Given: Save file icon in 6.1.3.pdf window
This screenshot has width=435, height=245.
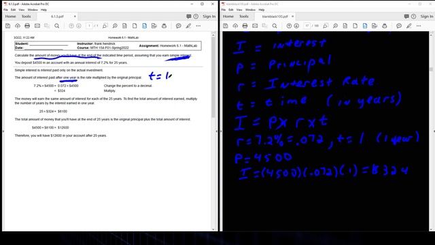Looking at the screenshot, I should tap(7, 26).
